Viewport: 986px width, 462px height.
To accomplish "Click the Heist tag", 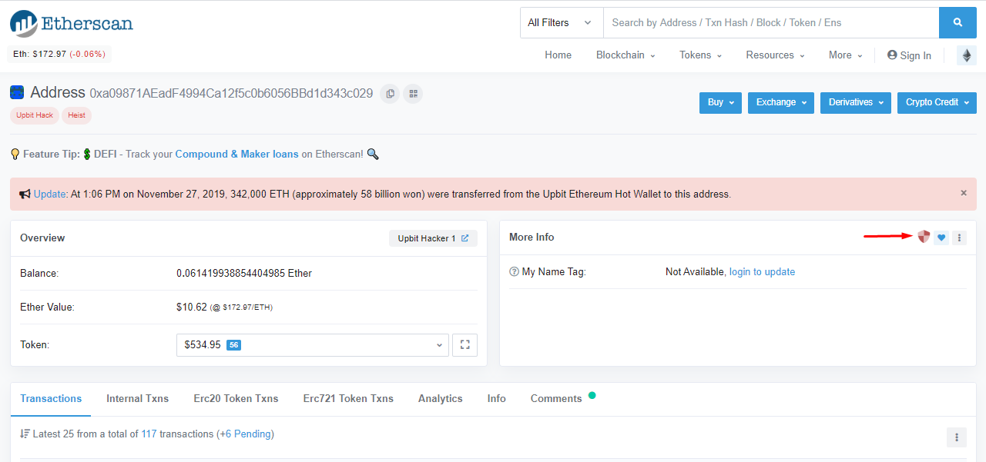I will 76,115.
